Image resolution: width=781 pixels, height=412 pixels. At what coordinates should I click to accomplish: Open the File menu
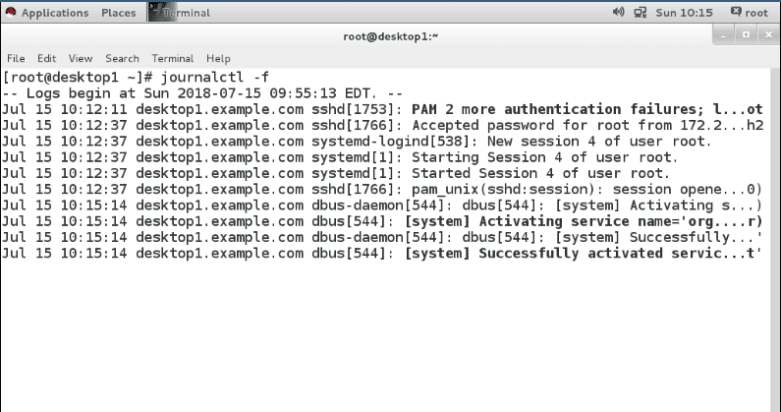tap(15, 58)
